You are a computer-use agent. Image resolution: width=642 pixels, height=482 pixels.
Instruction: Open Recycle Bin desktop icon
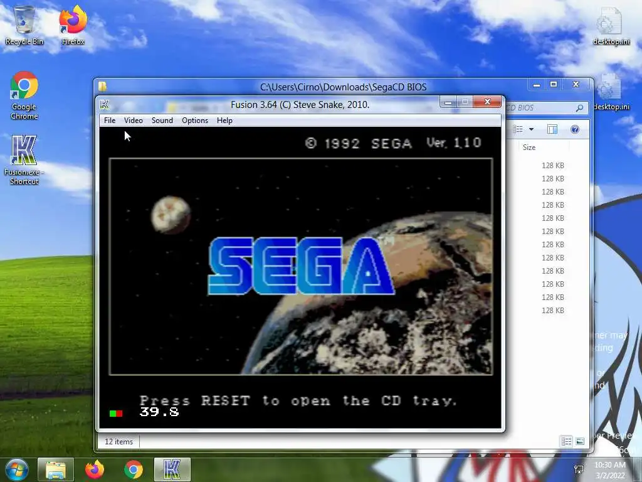click(24, 25)
